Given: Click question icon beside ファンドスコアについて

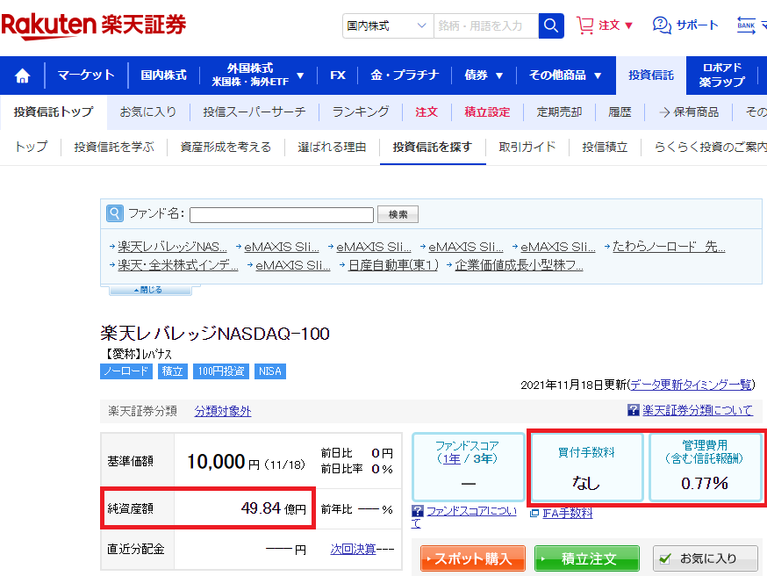Looking at the screenshot, I should pyautogui.click(x=417, y=511).
